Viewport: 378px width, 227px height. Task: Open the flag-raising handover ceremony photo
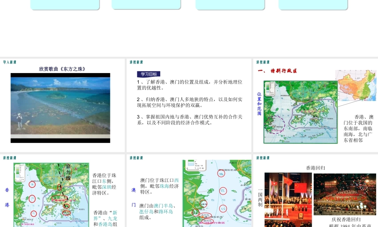click(x=288, y=200)
